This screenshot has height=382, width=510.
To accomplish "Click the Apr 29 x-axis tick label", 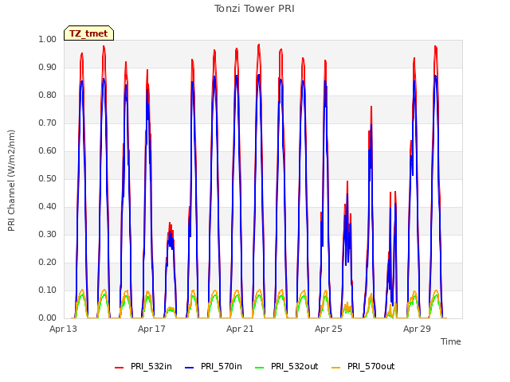I will 417,329.
